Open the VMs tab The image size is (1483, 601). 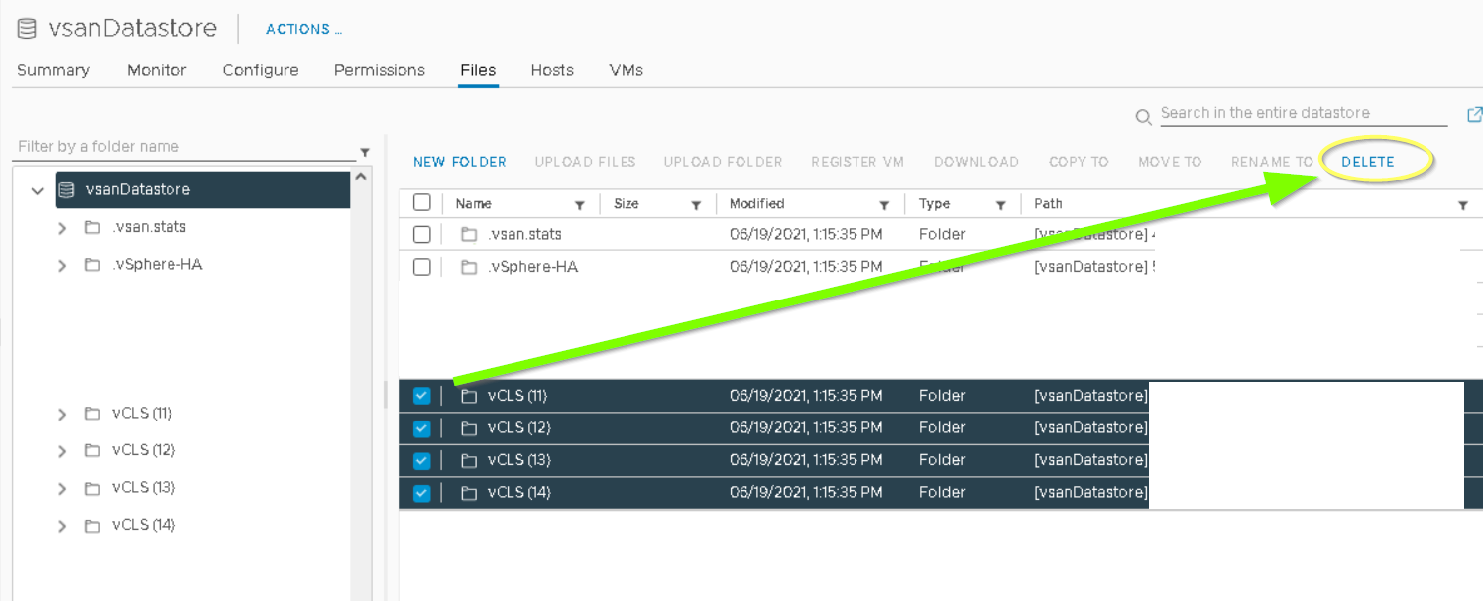pyautogui.click(x=627, y=70)
